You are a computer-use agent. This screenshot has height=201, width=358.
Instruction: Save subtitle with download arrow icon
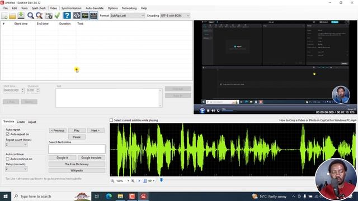(21, 16)
